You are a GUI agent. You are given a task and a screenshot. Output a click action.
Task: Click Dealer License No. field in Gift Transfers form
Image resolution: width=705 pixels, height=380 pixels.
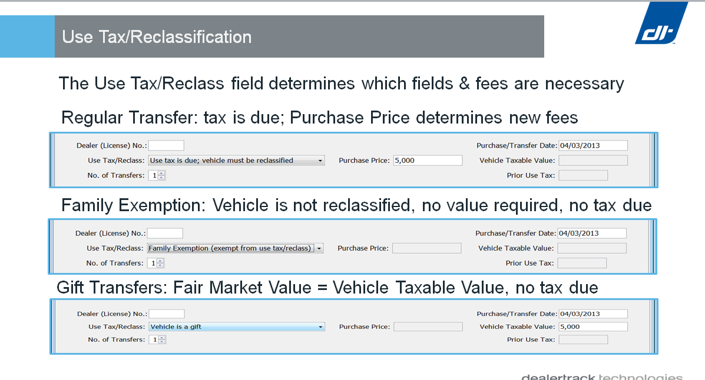point(167,314)
